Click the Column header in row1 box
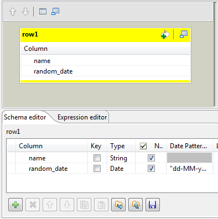Viewport: 218px width, 219px height. (105, 49)
